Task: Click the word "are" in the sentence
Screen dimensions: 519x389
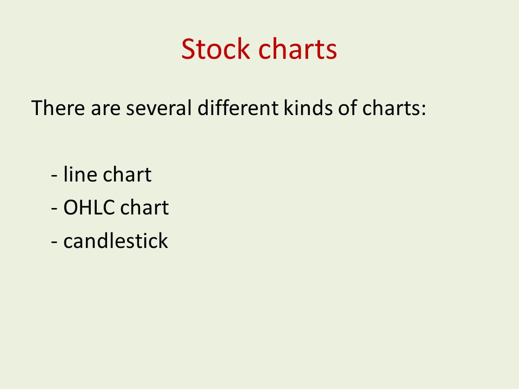Action: 105,109
